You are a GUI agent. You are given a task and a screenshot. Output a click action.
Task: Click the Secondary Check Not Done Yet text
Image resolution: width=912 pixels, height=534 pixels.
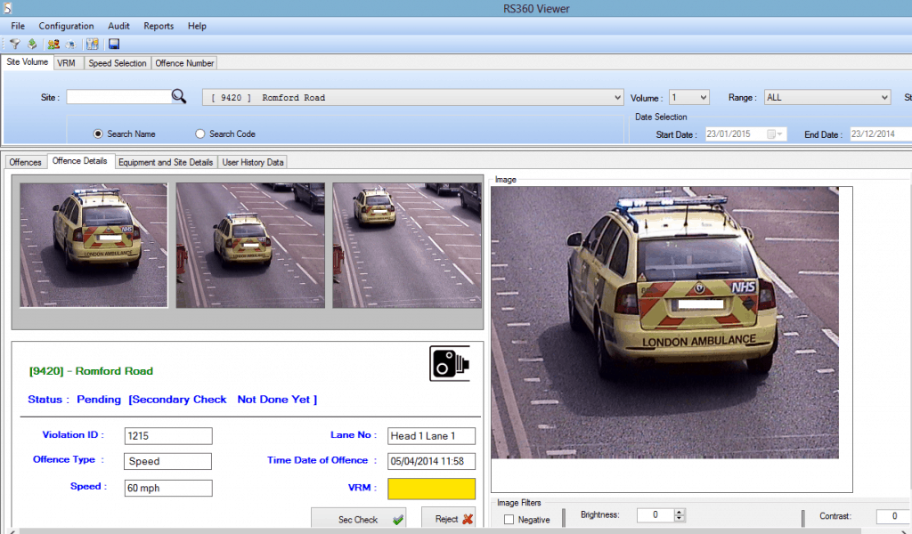pyautogui.click(x=223, y=400)
